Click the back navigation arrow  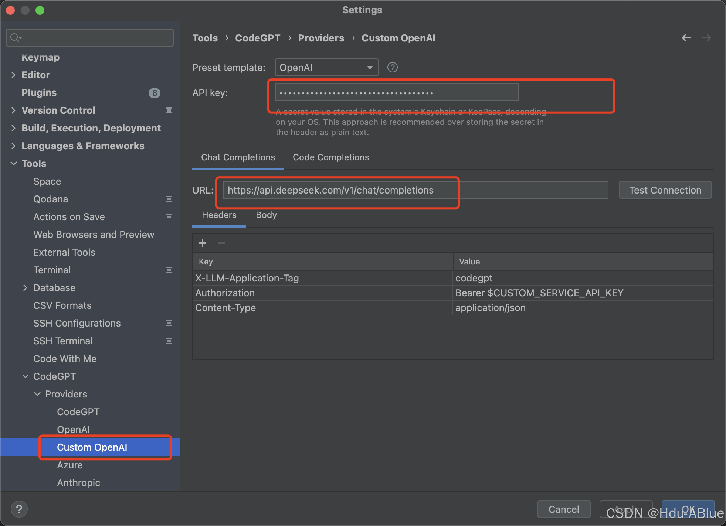click(686, 38)
